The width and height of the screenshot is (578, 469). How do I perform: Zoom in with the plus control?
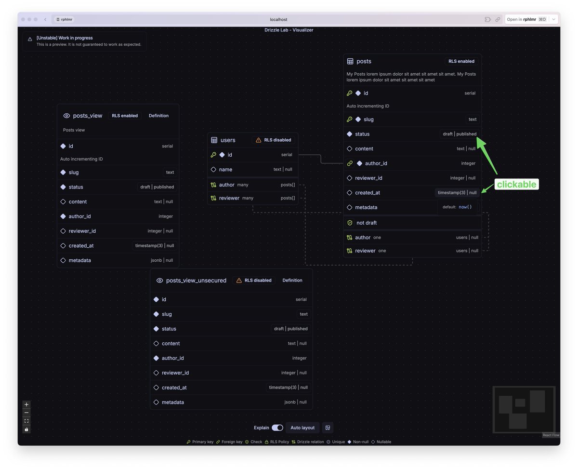[x=26, y=404]
